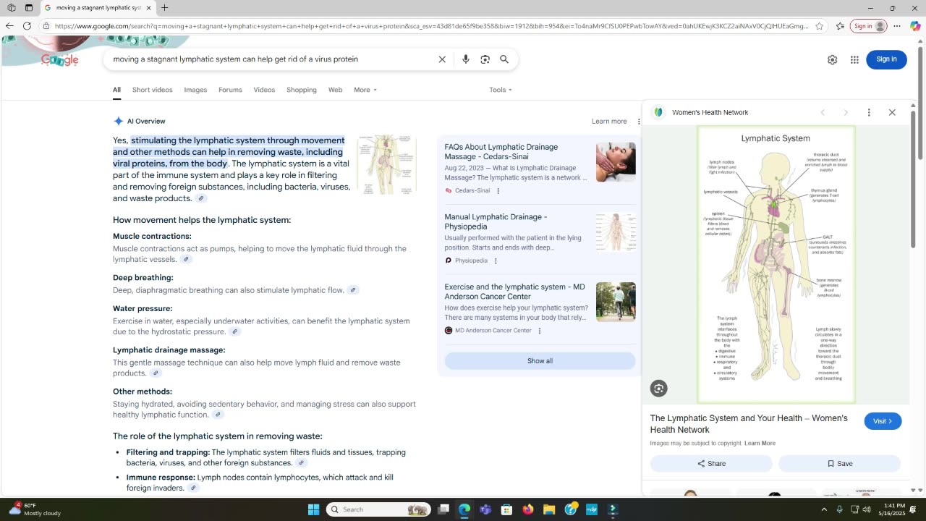Click the magnifier search submit icon

click(504, 59)
